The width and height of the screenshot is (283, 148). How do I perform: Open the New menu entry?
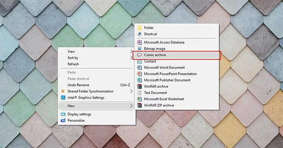(x=96, y=106)
